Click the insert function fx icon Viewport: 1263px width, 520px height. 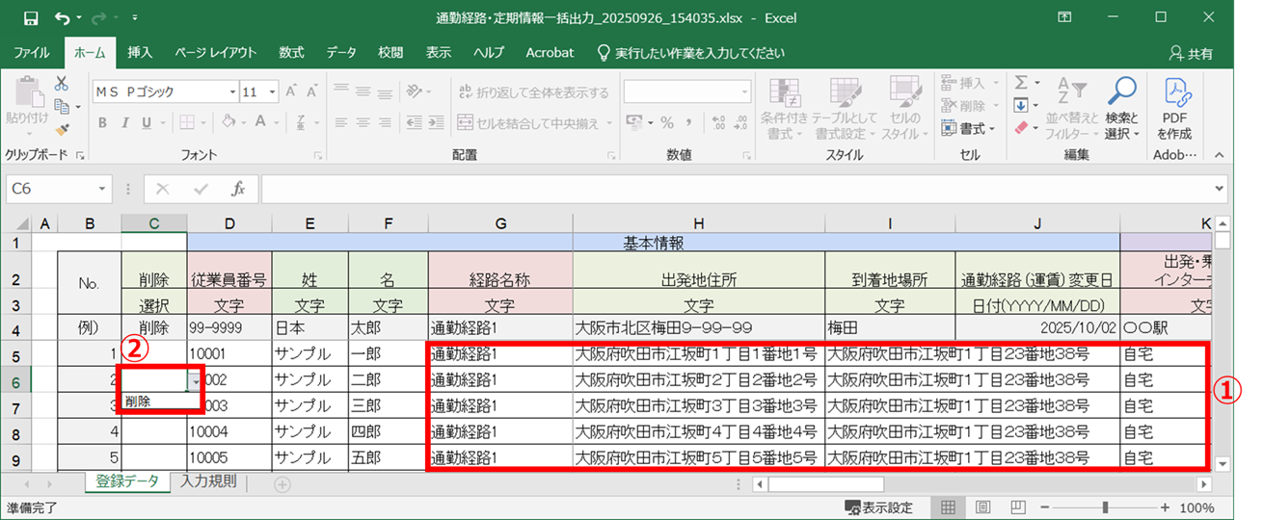(x=237, y=190)
